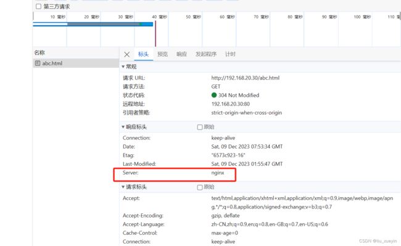Image resolution: width=401 pixels, height=246 pixels.
Task: Click the 40 毫秒 timeline tick label
Action: point(159,17)
